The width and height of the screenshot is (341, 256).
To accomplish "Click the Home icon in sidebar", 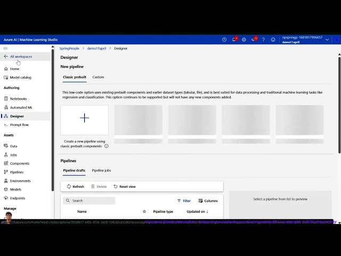I will click(x=6, y=69).
